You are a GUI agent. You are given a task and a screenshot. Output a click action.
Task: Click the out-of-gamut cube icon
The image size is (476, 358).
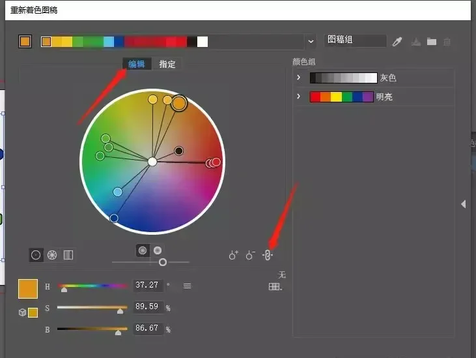click(x=22, y=312)
